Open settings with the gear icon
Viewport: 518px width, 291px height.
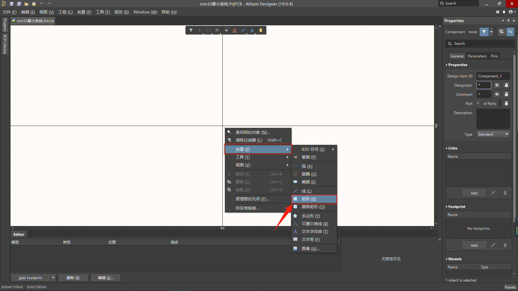tap(498, 12)
